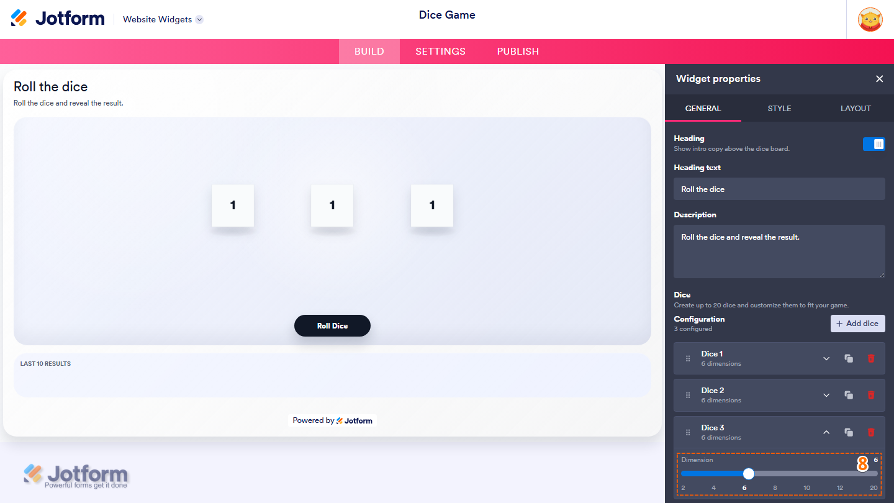Duplicate Dice 3
Screen dimensions: 894x503
[849, 432]
